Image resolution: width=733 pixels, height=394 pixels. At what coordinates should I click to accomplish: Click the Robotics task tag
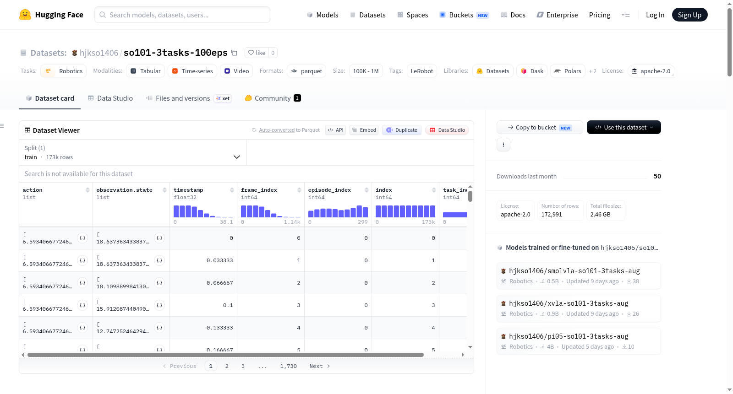64,71
